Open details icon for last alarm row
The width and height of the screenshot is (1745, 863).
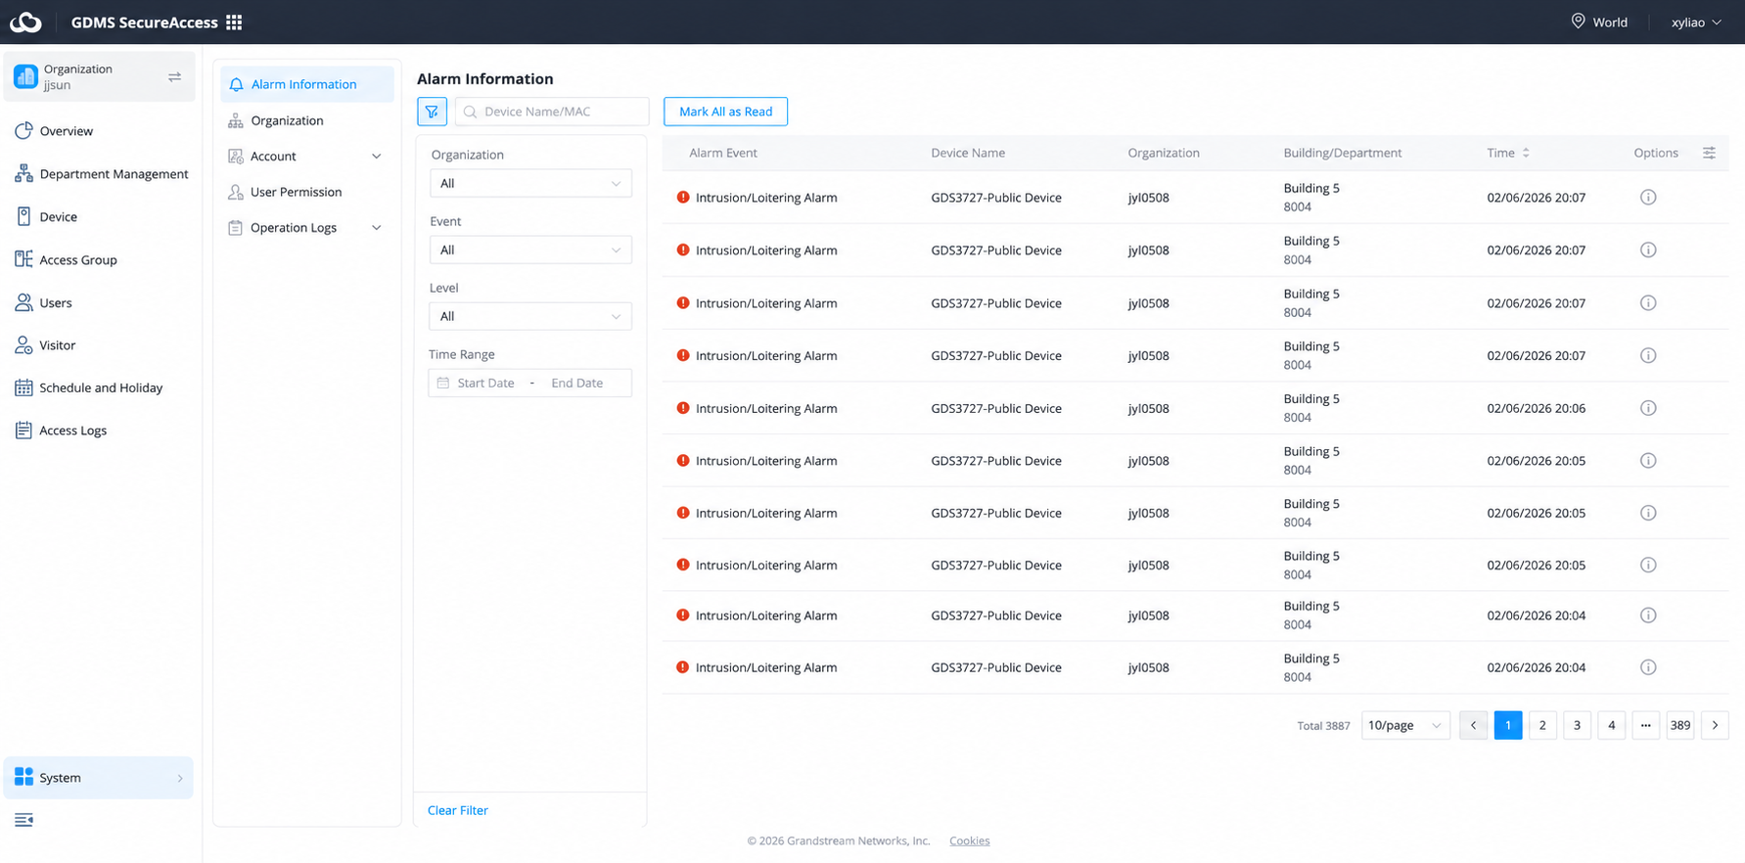point(1648,667)
